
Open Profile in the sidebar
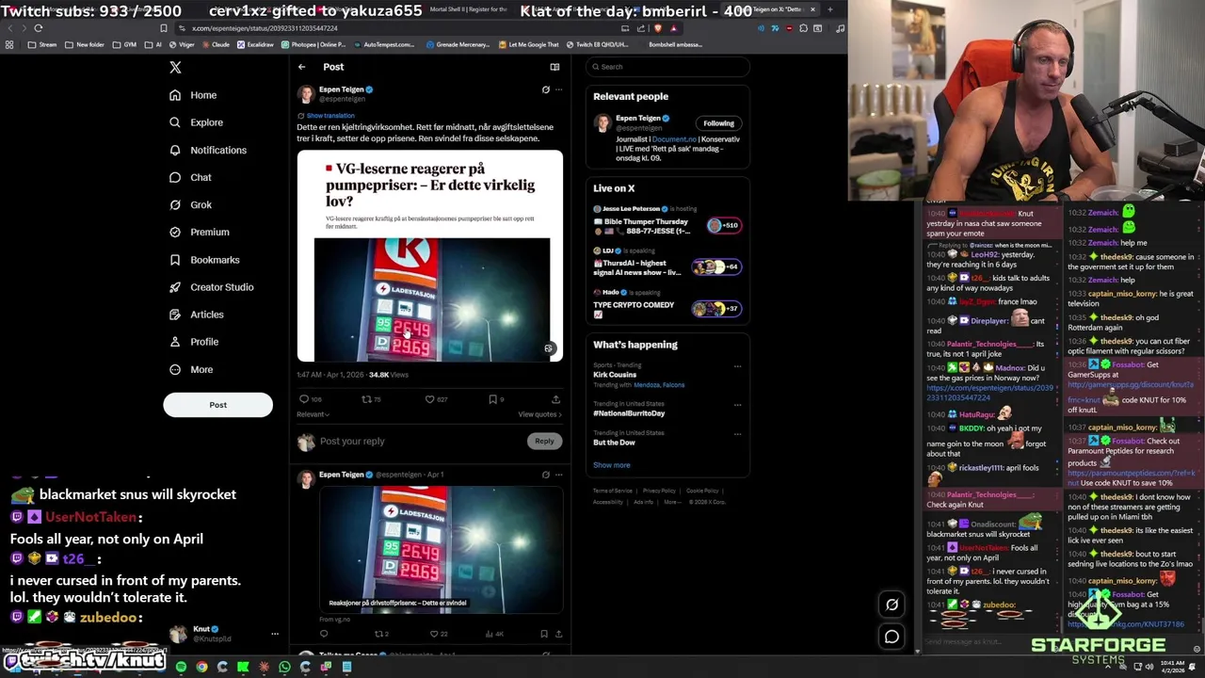[x=194, y=342]
